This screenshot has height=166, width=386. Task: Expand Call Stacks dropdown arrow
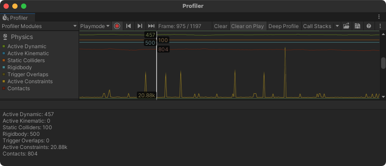tap(337, 26)
